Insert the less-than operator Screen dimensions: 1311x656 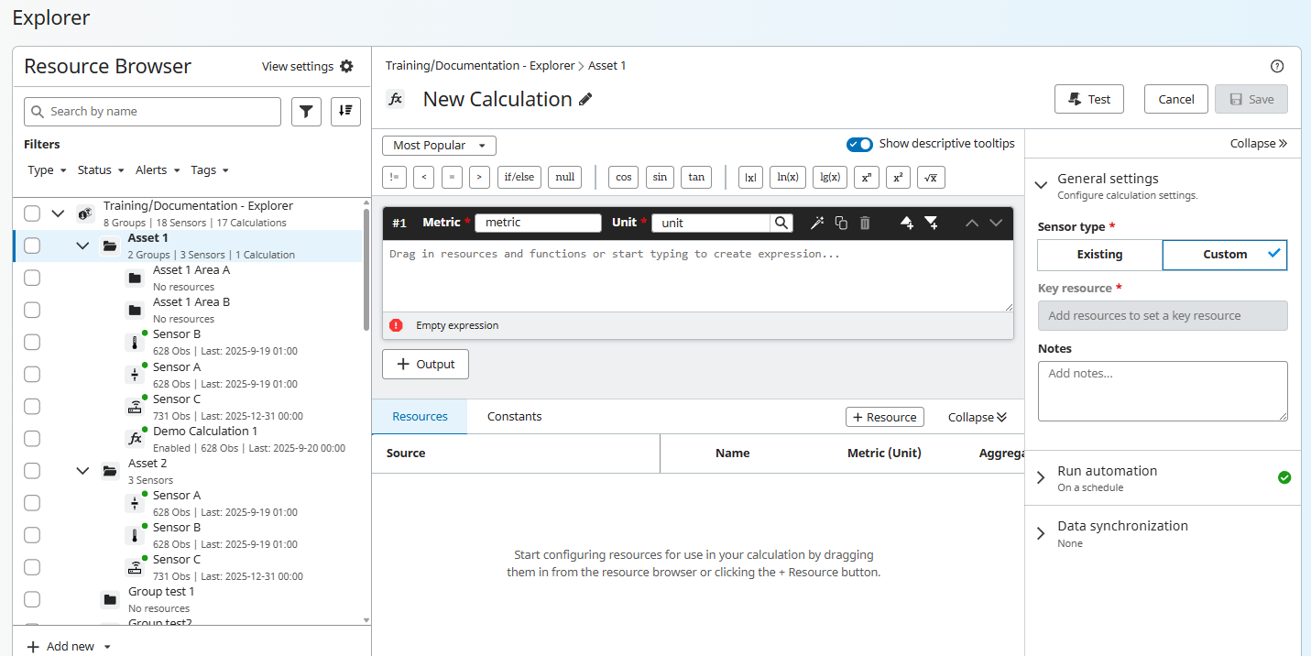(x=423, y=177)
